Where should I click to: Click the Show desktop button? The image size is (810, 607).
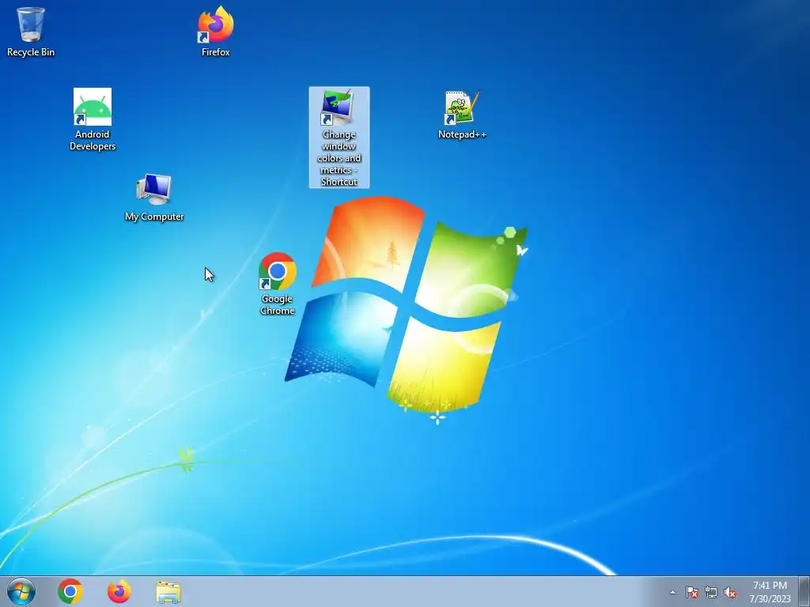tap(804, 591)
